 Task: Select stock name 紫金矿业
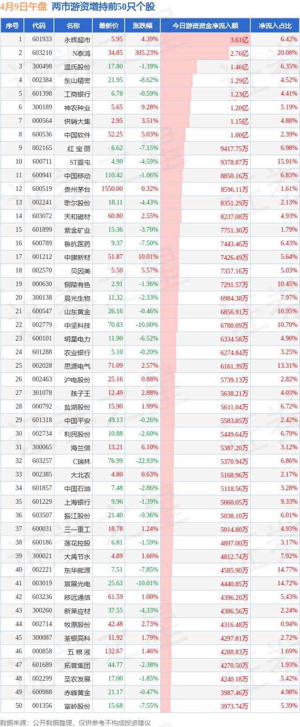tap(77, 230)
